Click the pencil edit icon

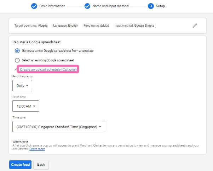pos(195,26)
